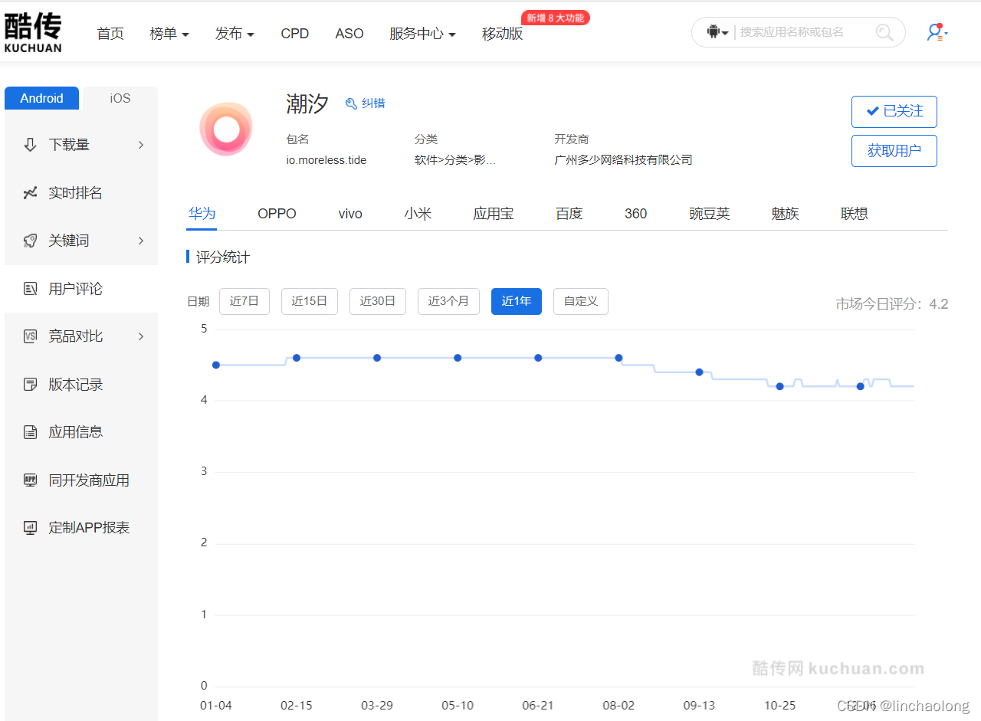Switch to the 360 market tab
The height and width of the screenshot is (721, 981).
[x=636, y=214]
